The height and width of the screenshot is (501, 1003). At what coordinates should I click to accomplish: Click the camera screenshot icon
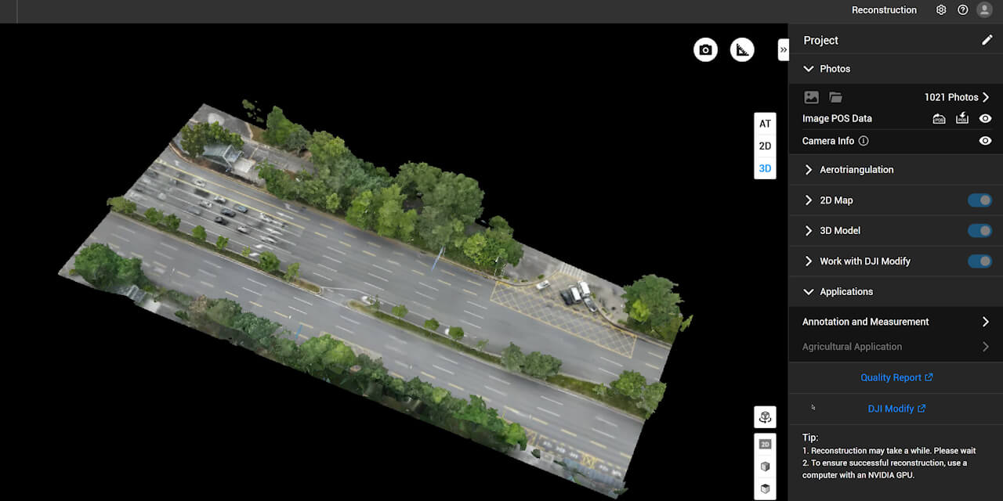pyautogui.click(x=705, y=50)
